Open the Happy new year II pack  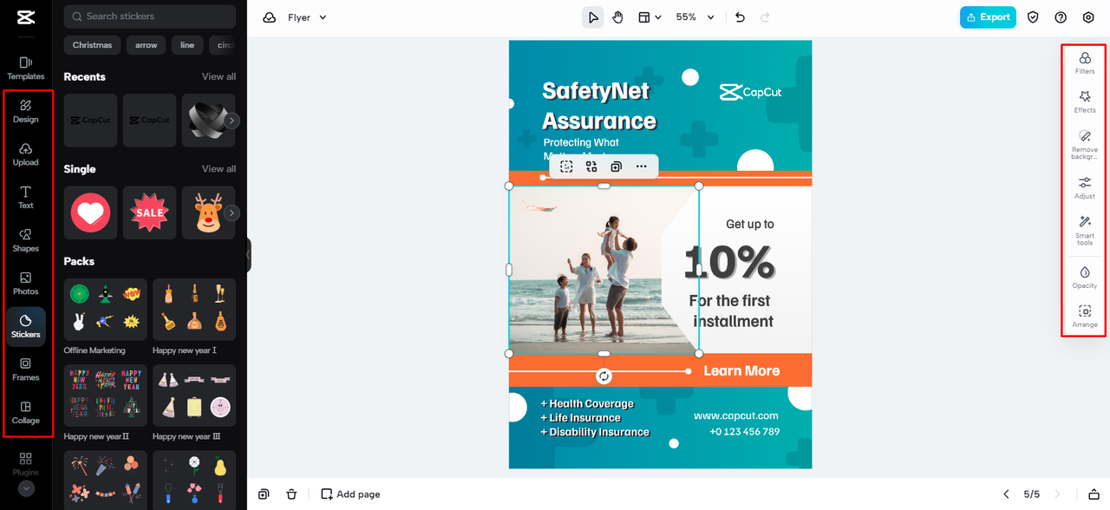pos(106,396)
